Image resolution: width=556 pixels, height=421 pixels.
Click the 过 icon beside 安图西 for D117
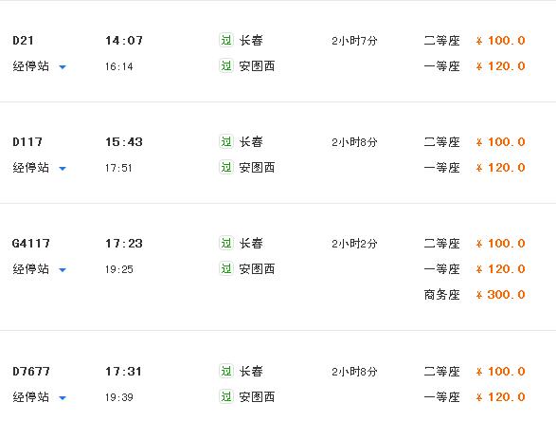click(226, 167)
